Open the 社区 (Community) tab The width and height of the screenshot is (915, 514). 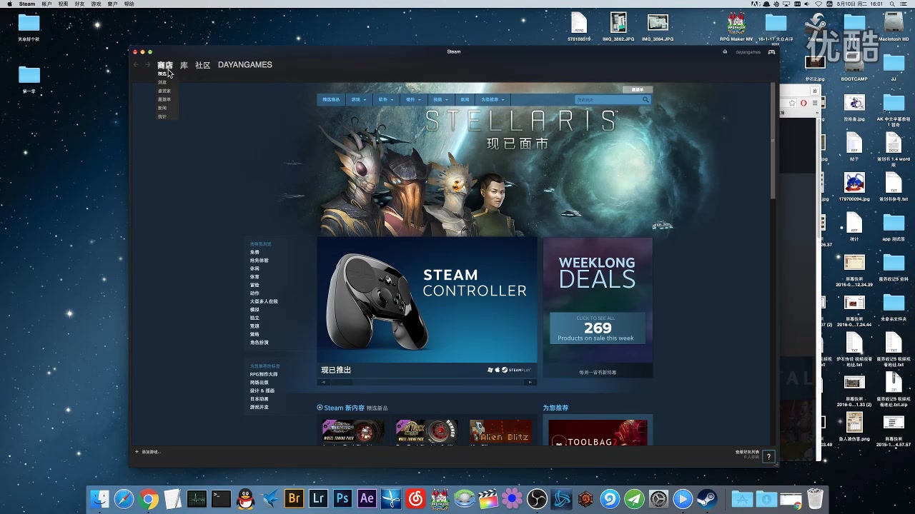coord(203,65)
